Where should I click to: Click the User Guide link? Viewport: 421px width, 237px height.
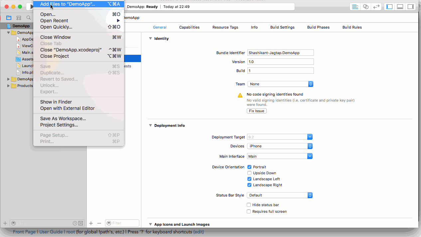(52, 232)
